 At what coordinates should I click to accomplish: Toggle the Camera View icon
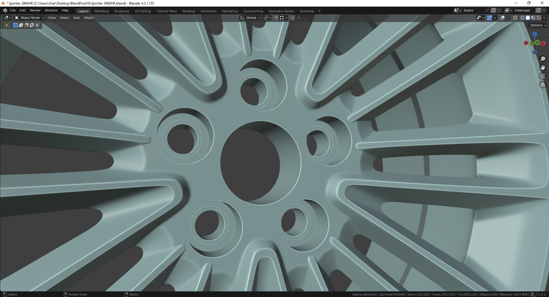tap(543, 76)
